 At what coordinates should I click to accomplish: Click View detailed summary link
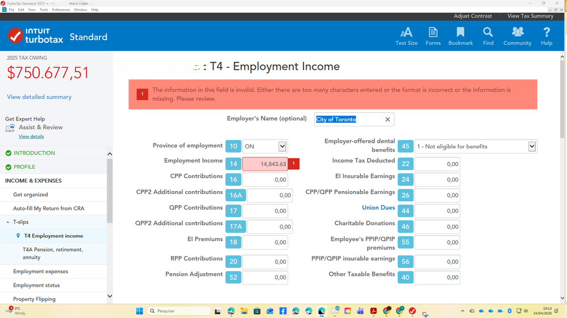39,97
